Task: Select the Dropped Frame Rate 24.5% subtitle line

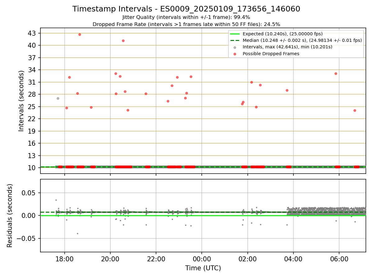Action: coord(186,24)
